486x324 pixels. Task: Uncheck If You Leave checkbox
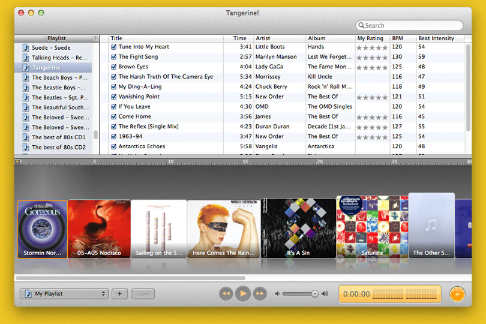[114, 106]
